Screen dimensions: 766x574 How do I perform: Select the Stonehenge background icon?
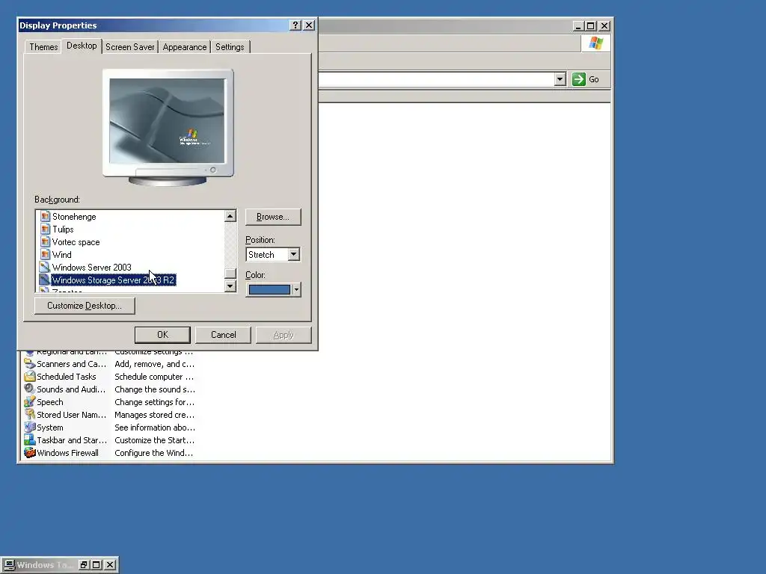click(45, 216)
